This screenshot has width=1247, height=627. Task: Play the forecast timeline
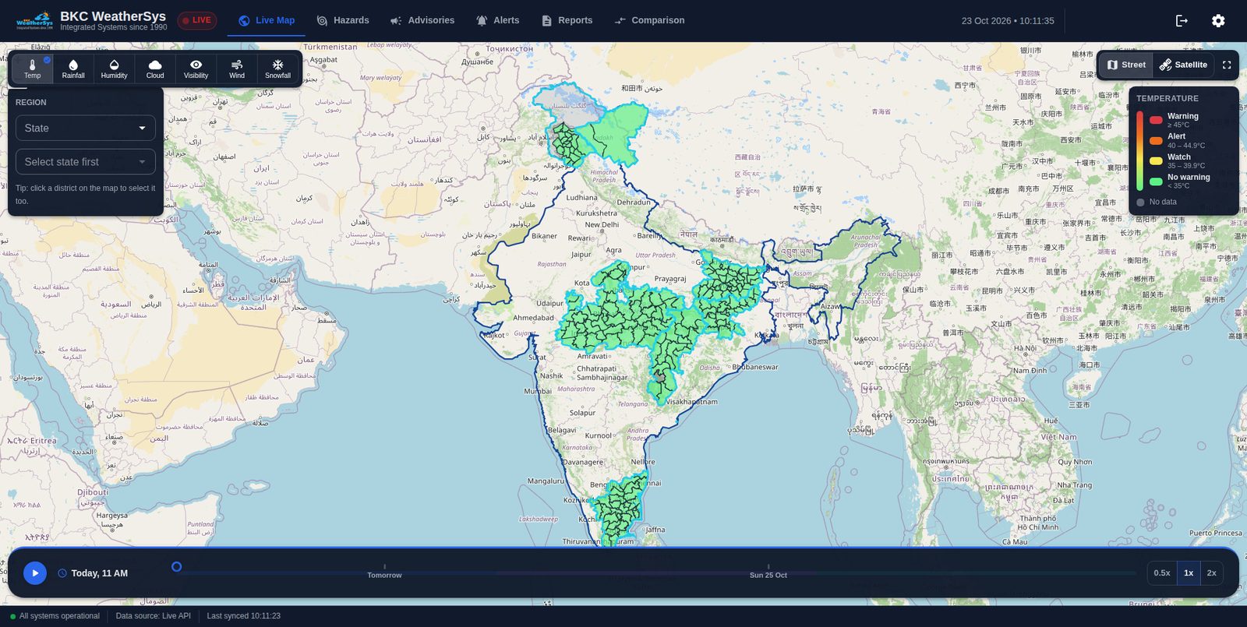click(x=35, y=573)
